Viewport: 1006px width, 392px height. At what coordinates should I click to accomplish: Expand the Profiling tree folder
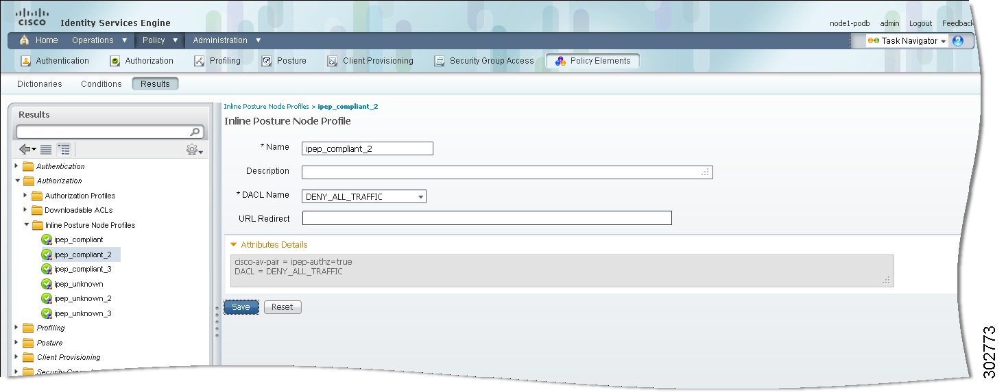point(16,328)
